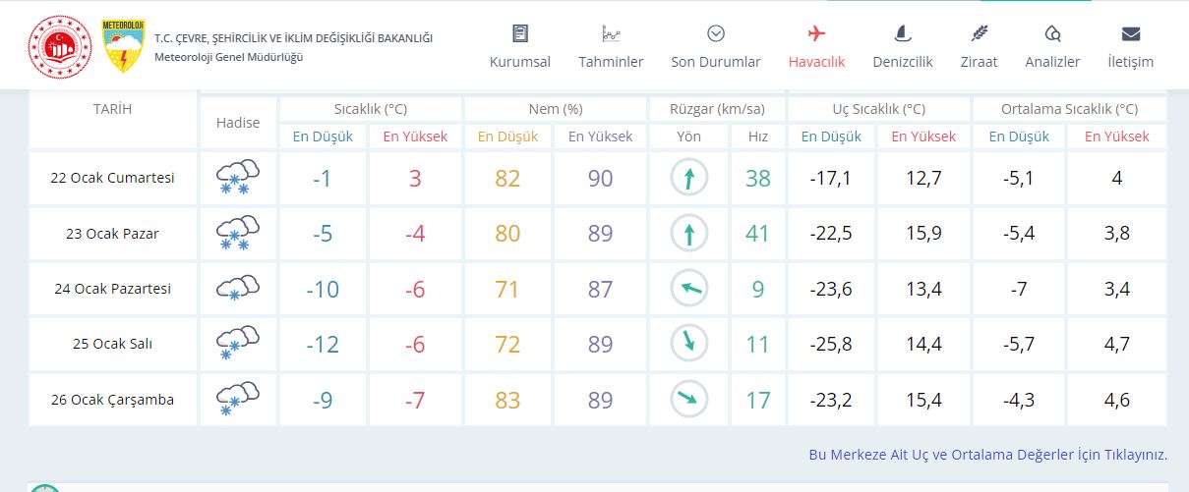1189x492 pixels.
Task: Click 'Bu Merkeze Ait Uç ve Ortalama Değerler' link
Action: point(987,455)
